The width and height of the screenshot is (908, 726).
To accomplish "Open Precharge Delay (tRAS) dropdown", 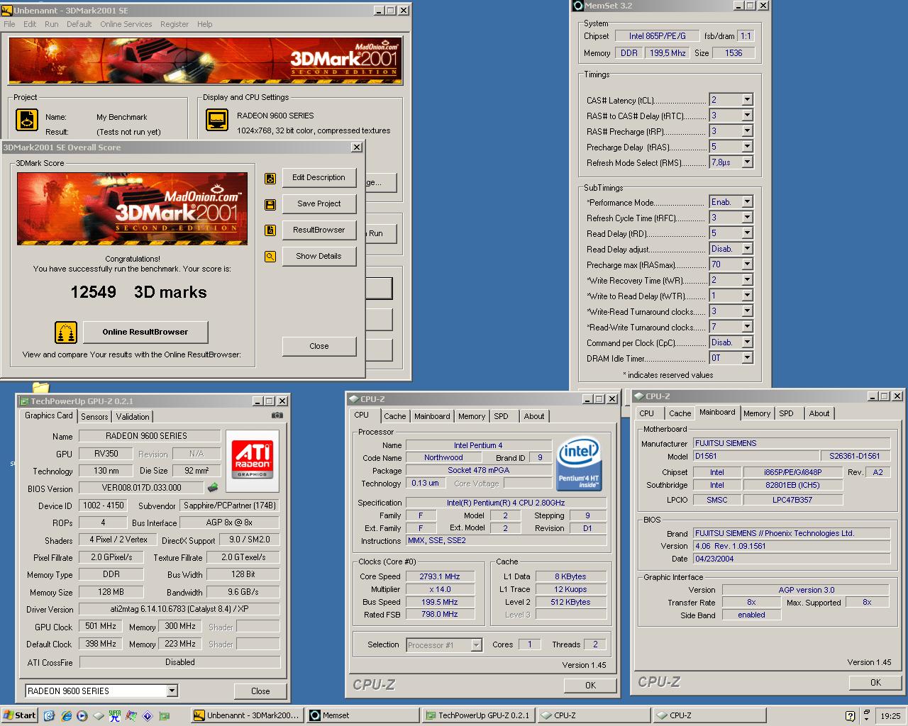I will (x=747, y=147).
